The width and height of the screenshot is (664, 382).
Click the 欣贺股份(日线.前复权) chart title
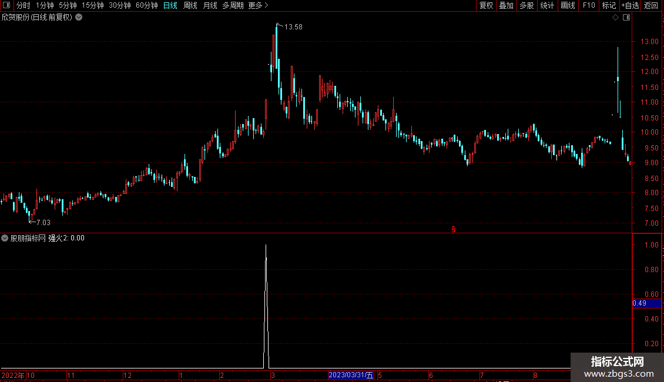[x=37, y=18]
